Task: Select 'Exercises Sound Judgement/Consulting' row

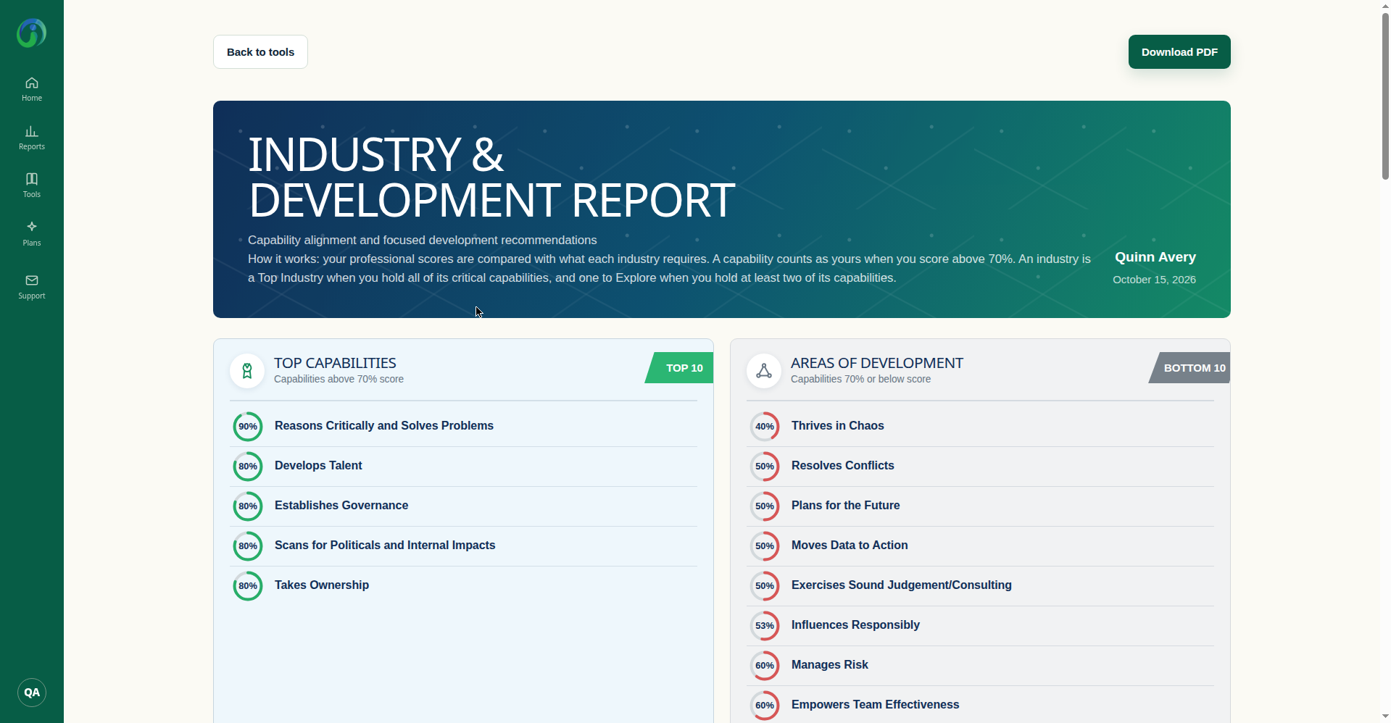Action: (980, 586)
